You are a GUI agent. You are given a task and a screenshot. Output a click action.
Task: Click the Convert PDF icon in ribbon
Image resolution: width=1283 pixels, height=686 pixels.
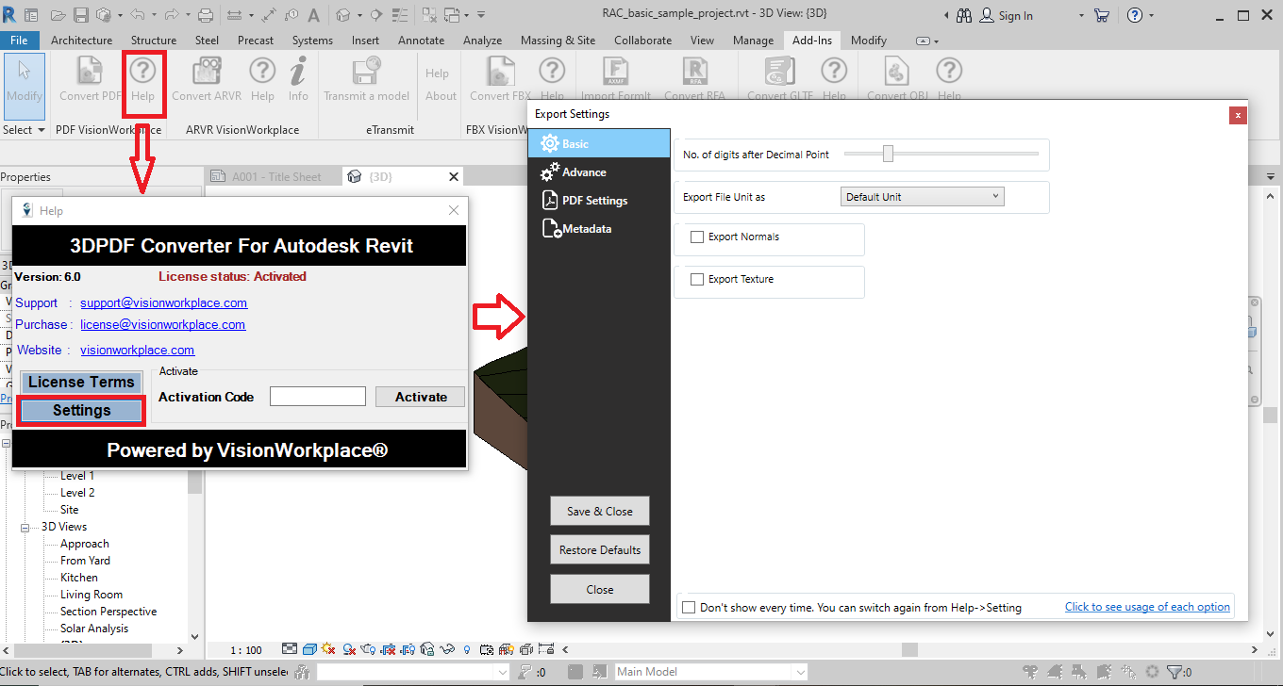[90, 72]
